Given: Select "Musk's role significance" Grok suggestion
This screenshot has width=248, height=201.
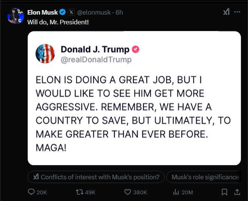Looking at the screenshot, I should (x=205, y=177).
